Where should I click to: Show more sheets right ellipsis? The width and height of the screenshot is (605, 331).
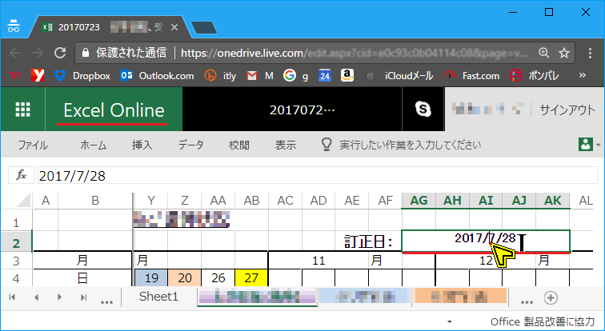coord(527,301)
